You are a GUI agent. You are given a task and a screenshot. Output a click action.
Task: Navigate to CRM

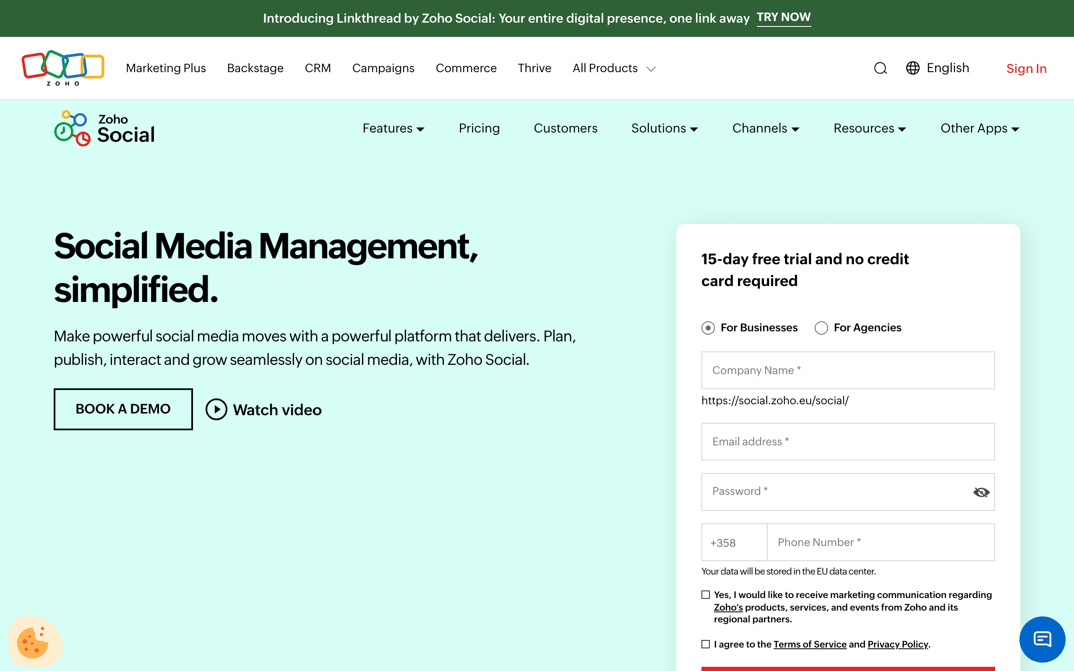tap(318, 68)
